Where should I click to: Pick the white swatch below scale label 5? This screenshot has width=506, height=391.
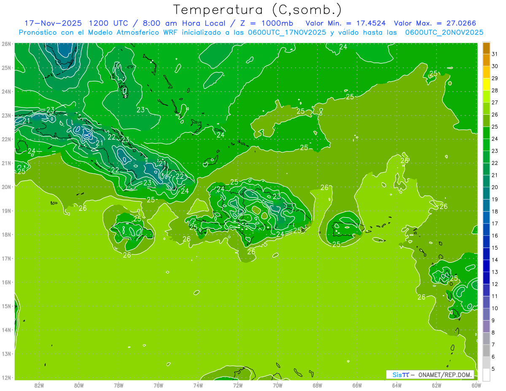(486, 374)
